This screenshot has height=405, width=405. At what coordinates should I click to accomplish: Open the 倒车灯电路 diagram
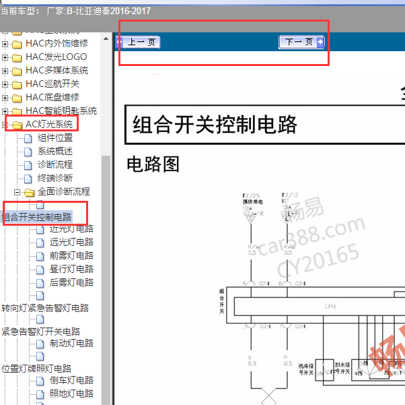point(71,381)
